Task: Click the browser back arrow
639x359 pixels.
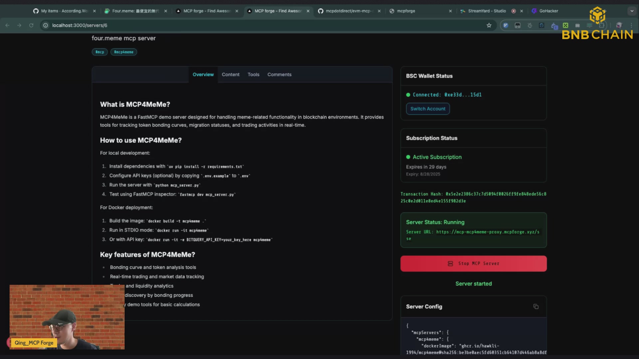Action: [7, 25]
